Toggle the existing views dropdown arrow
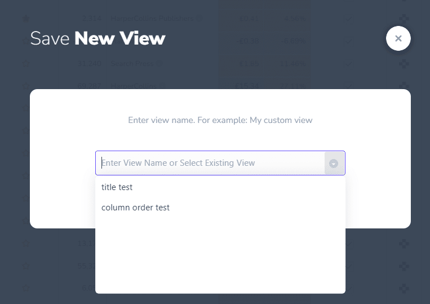 (x=334, y=164)
